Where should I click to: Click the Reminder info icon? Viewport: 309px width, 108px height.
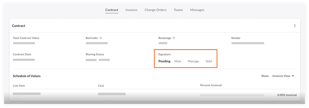[x=101, y=38]
